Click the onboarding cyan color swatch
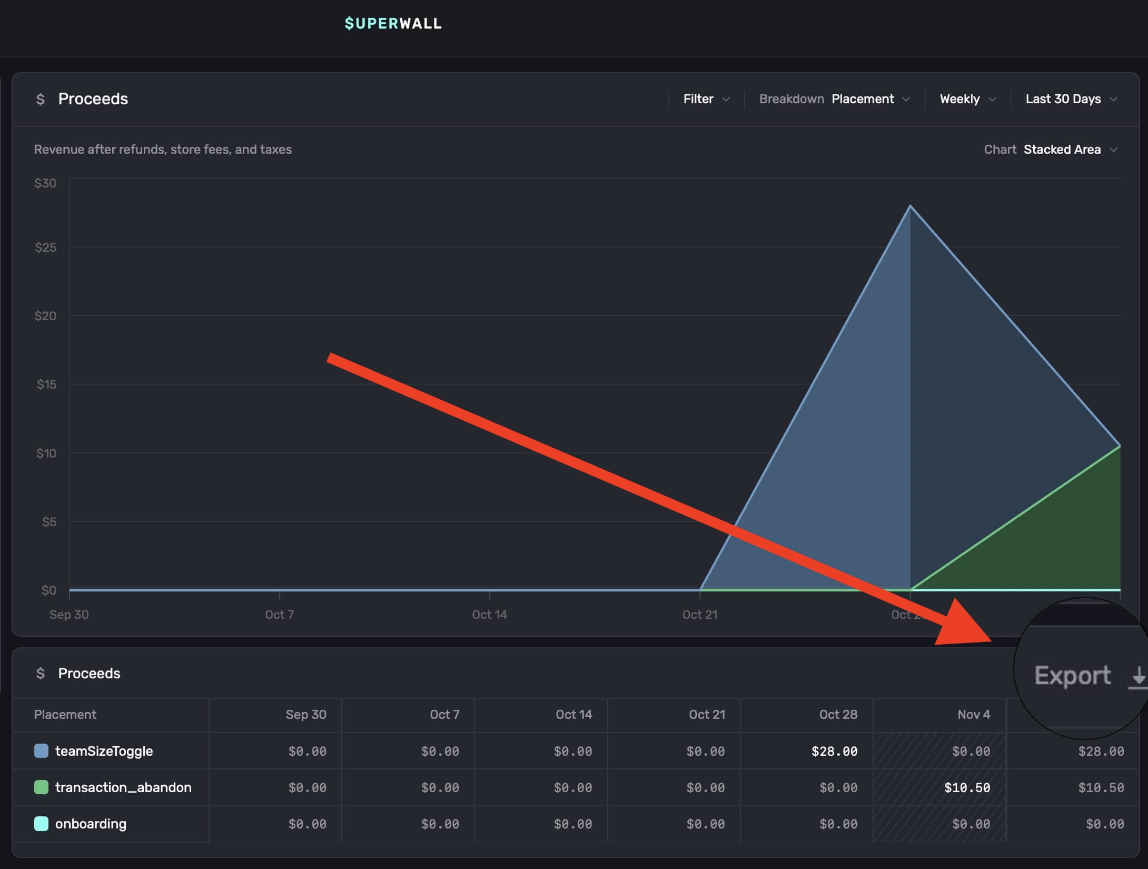The image size is (1148, 869). pos(41,824)
